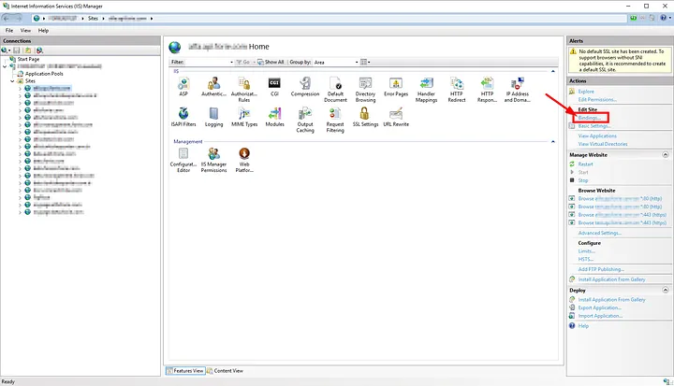674x386 pixels.
Task: Open the SSL Settings feature icon
Action: click(365, 114)
